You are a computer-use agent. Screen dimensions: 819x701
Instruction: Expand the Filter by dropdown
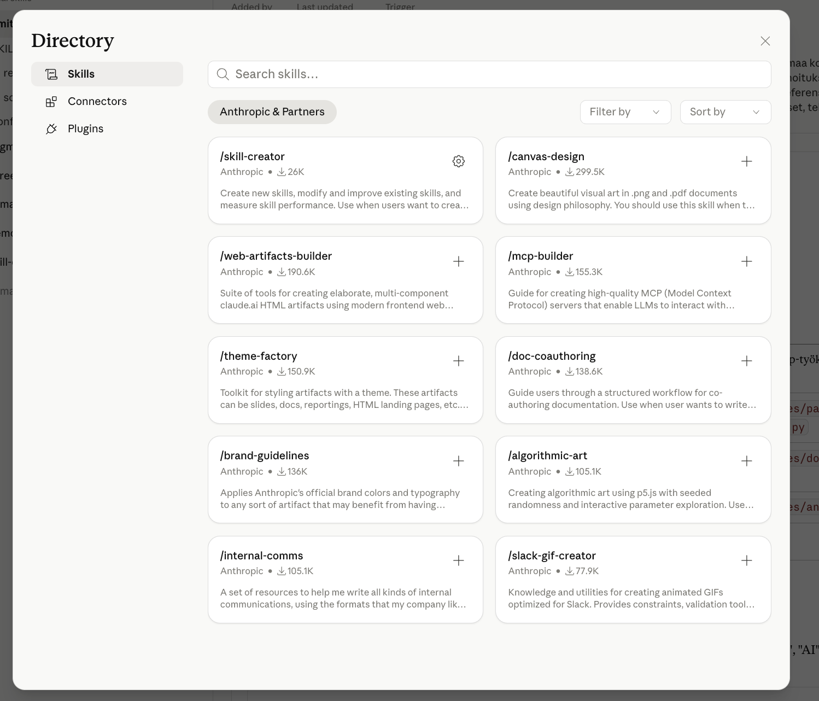tap(625, 112)
